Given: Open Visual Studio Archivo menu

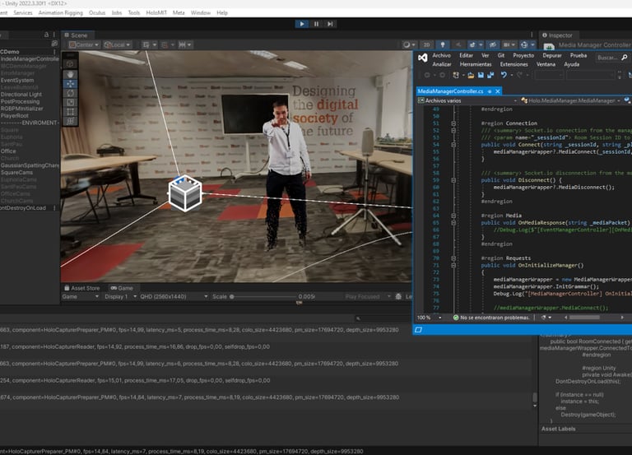Looking at the screenshot, I should [x=441, y=56].
